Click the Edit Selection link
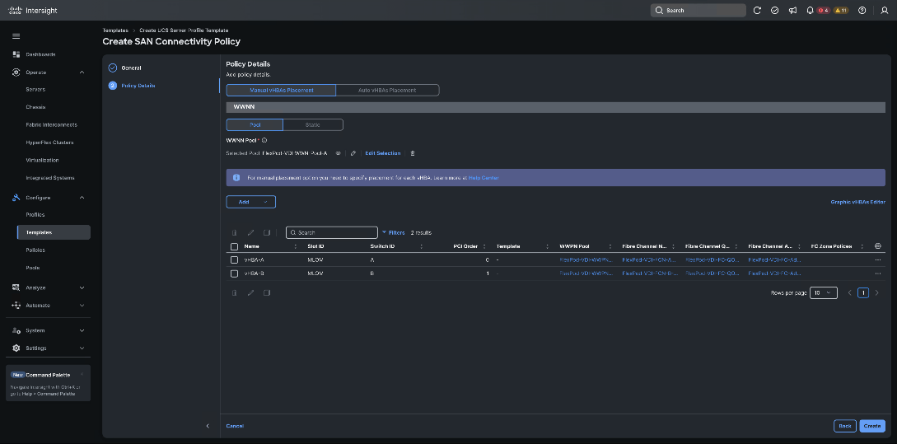Viewport: 897px width, 444px height. (x=383, y=153)
